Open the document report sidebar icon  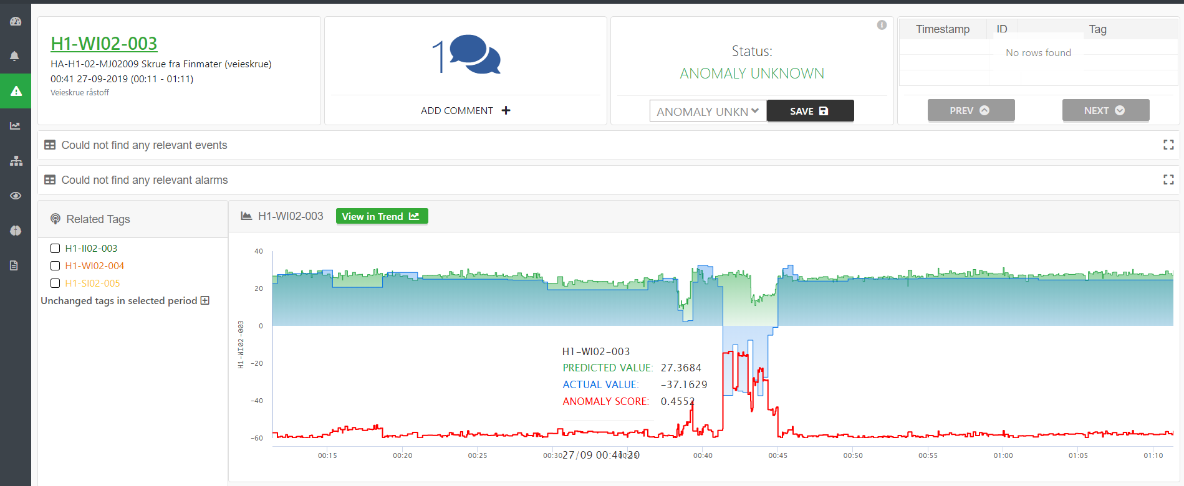click(x=14, y=265)
